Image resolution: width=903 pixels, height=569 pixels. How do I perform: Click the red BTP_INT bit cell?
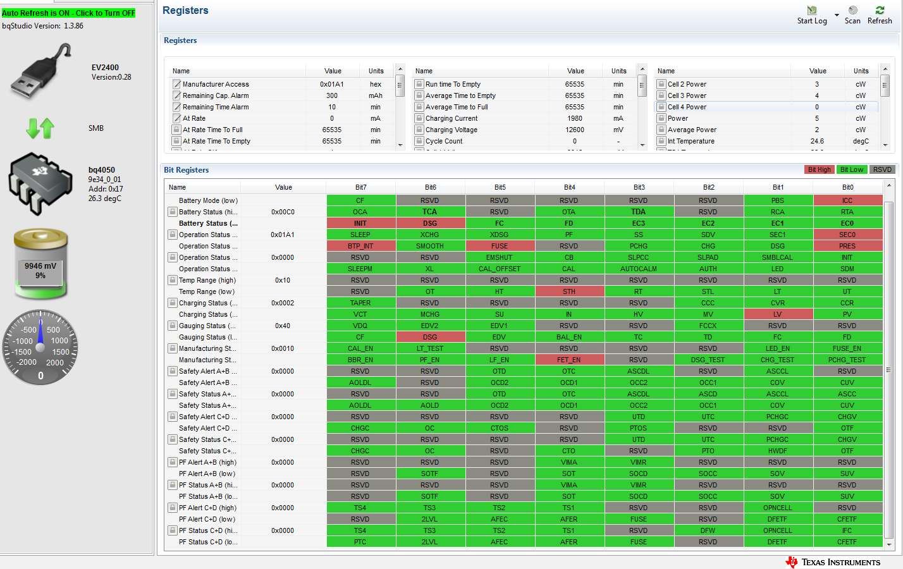(360, 246)
